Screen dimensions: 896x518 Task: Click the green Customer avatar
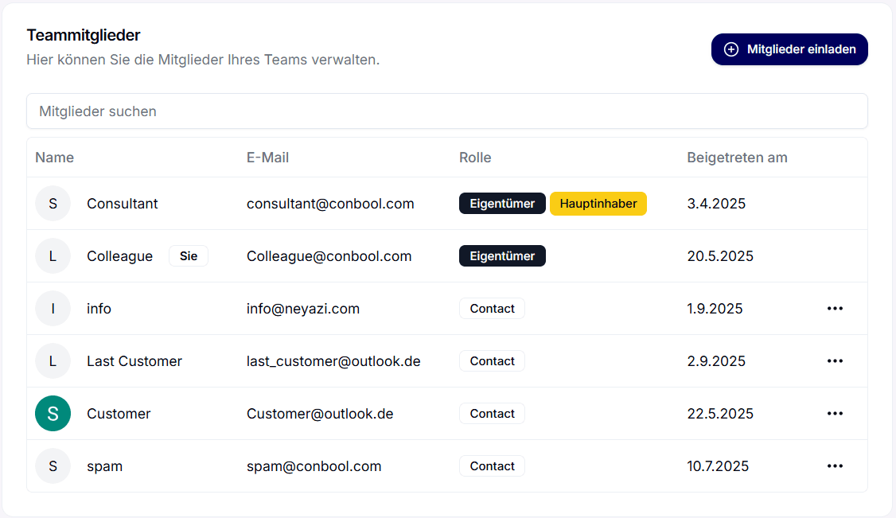pyautogui.click(x=53, y=414)
